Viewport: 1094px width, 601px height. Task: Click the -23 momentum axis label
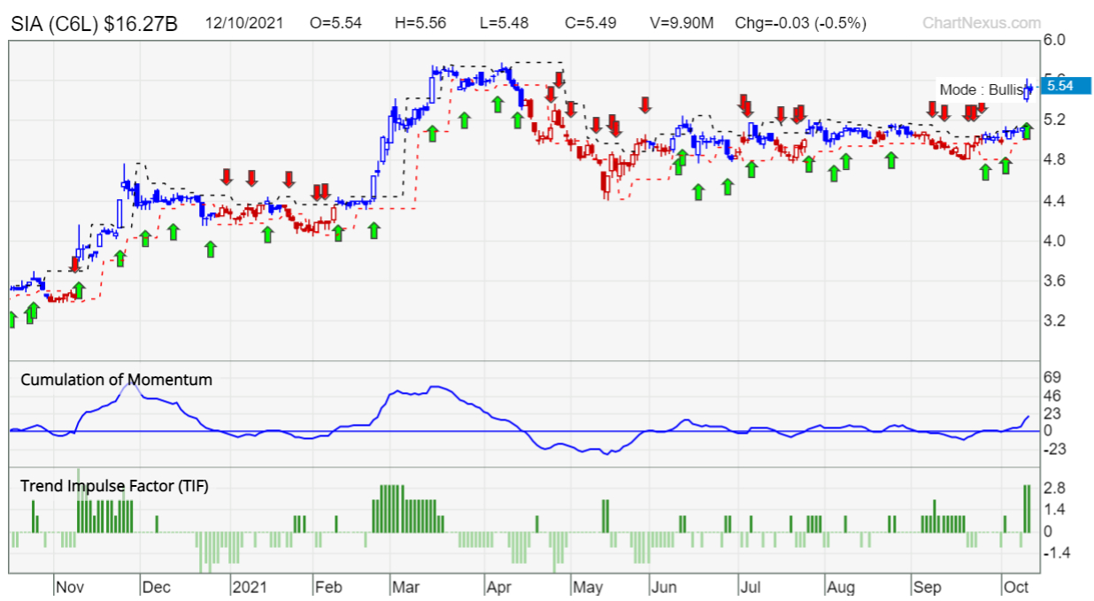(x=1056, y=450)
